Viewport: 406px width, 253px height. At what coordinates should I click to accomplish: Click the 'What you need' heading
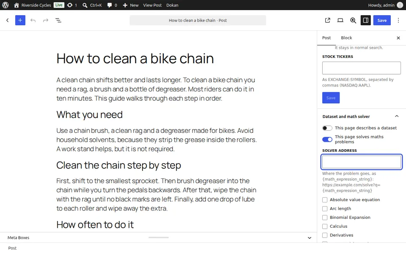click(90, 115)
